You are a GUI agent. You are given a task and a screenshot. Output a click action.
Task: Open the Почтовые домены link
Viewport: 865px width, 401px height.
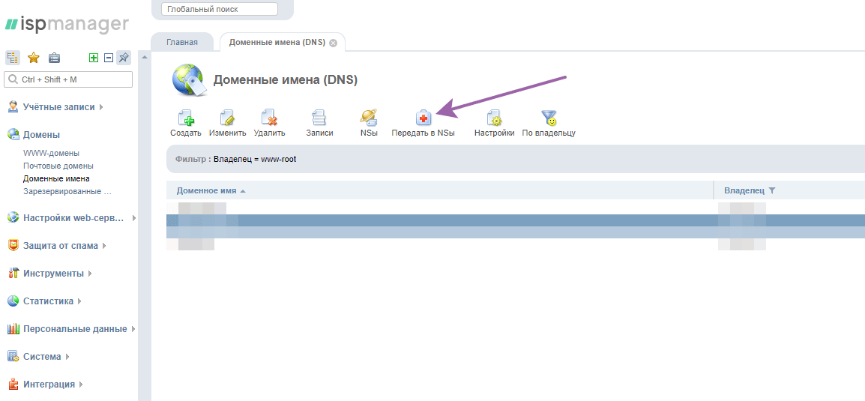58,166
